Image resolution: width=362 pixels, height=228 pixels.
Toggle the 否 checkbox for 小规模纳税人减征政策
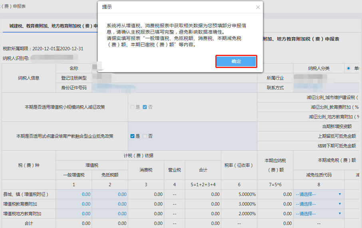[x=145, y=107]
